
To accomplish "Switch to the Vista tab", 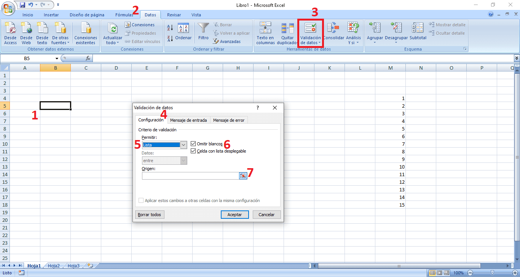I will [x=196, y=15].
